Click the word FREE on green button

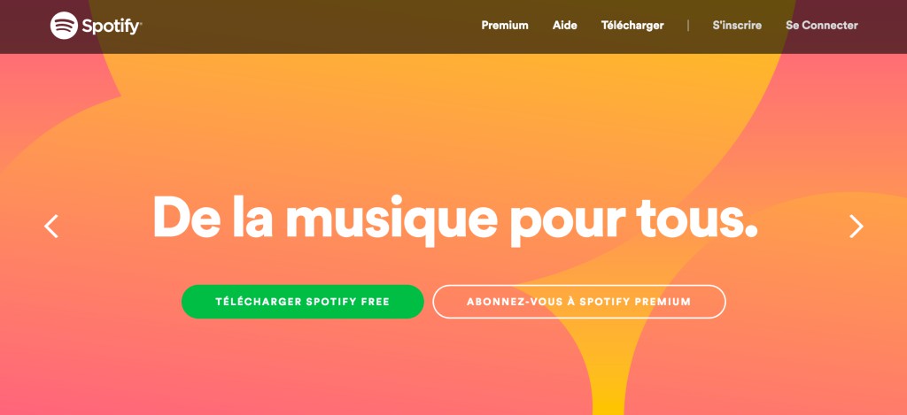click(x=376, y=302)
